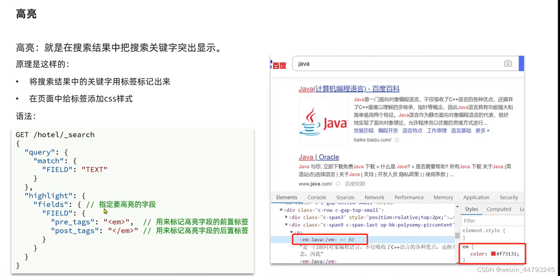Viewport: 560px width, 276px height.
Task: Open the Java | Oracle result link
Action: (x=319, y=157)
